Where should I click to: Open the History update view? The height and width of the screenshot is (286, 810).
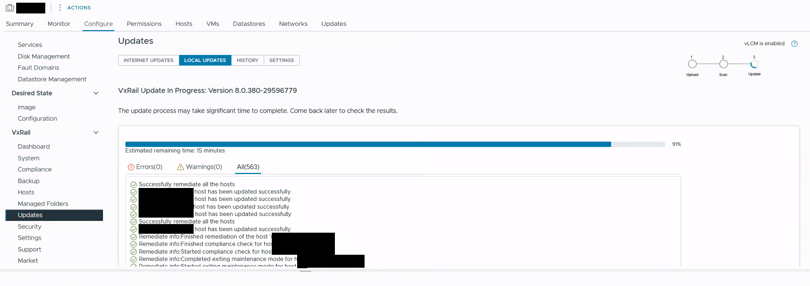[248, 60]
